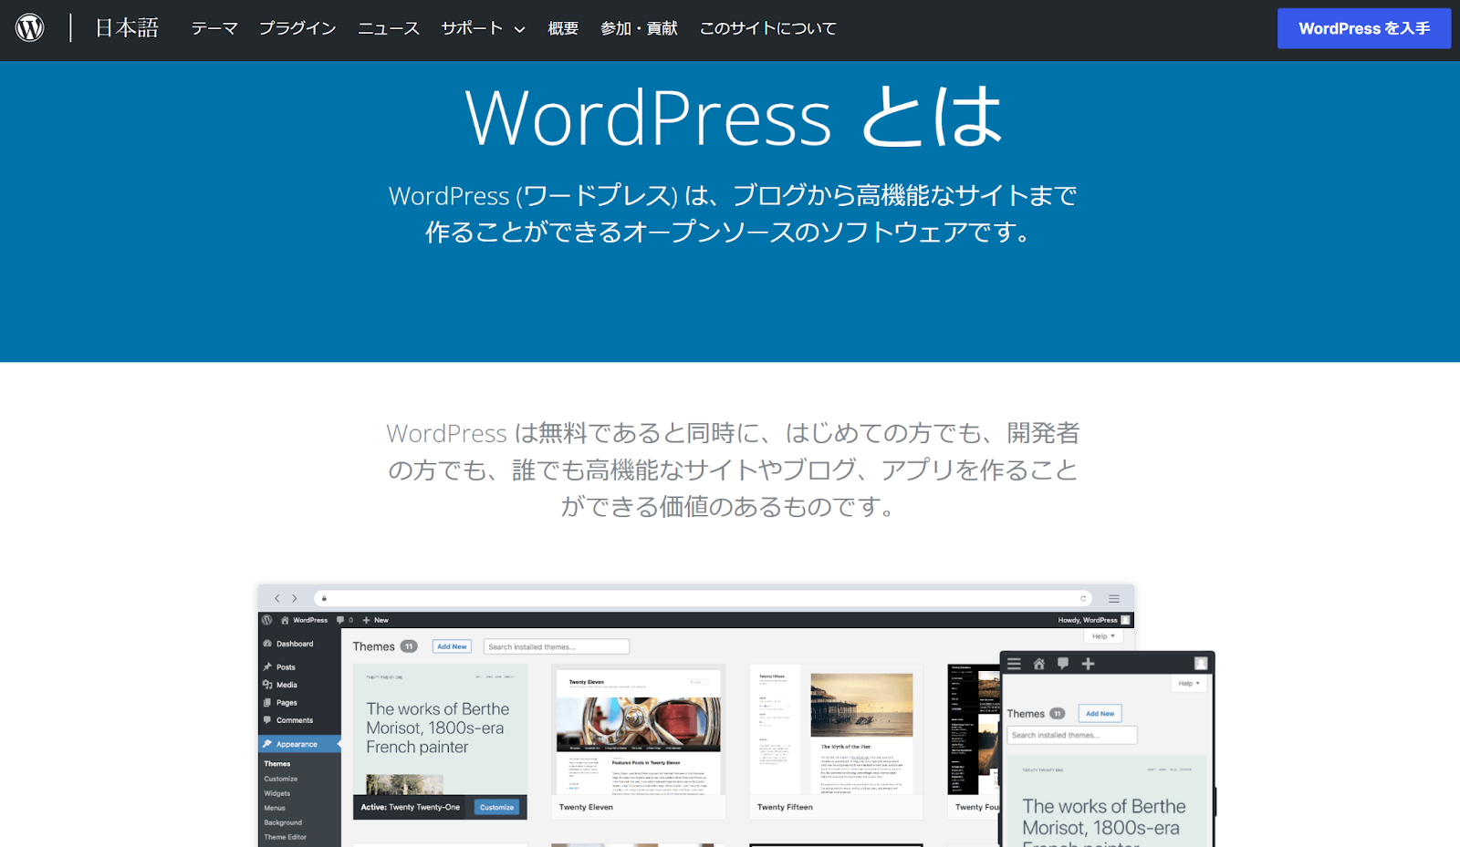
Task: Click the WordPress を入手 button
Action: click(1363, 28)
